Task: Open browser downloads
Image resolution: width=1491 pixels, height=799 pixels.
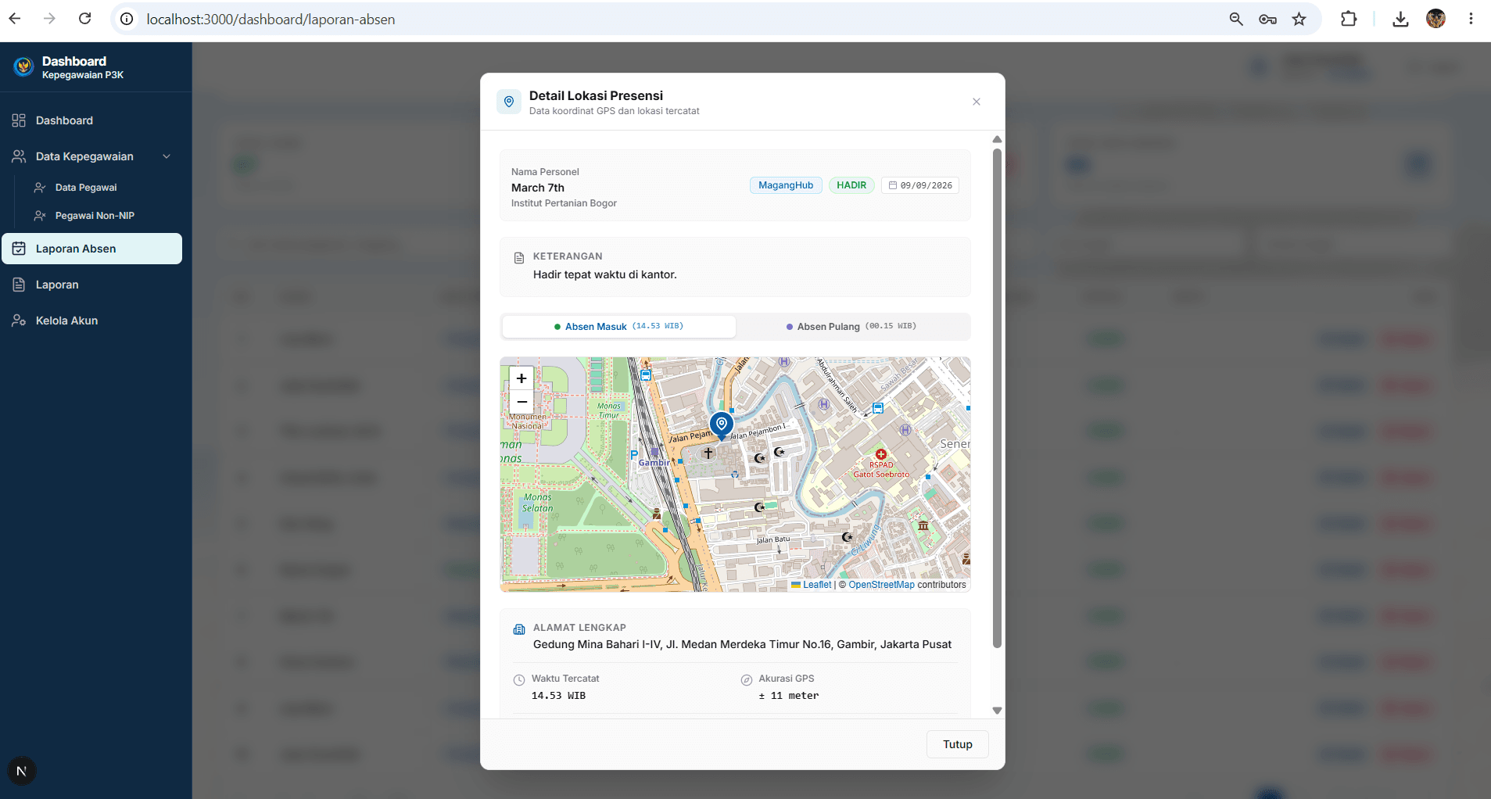Action: tap(1400, 19)
